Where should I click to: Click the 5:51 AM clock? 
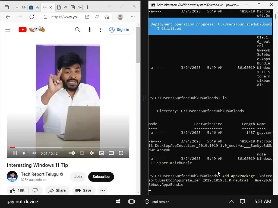click(x=263, y=201)
